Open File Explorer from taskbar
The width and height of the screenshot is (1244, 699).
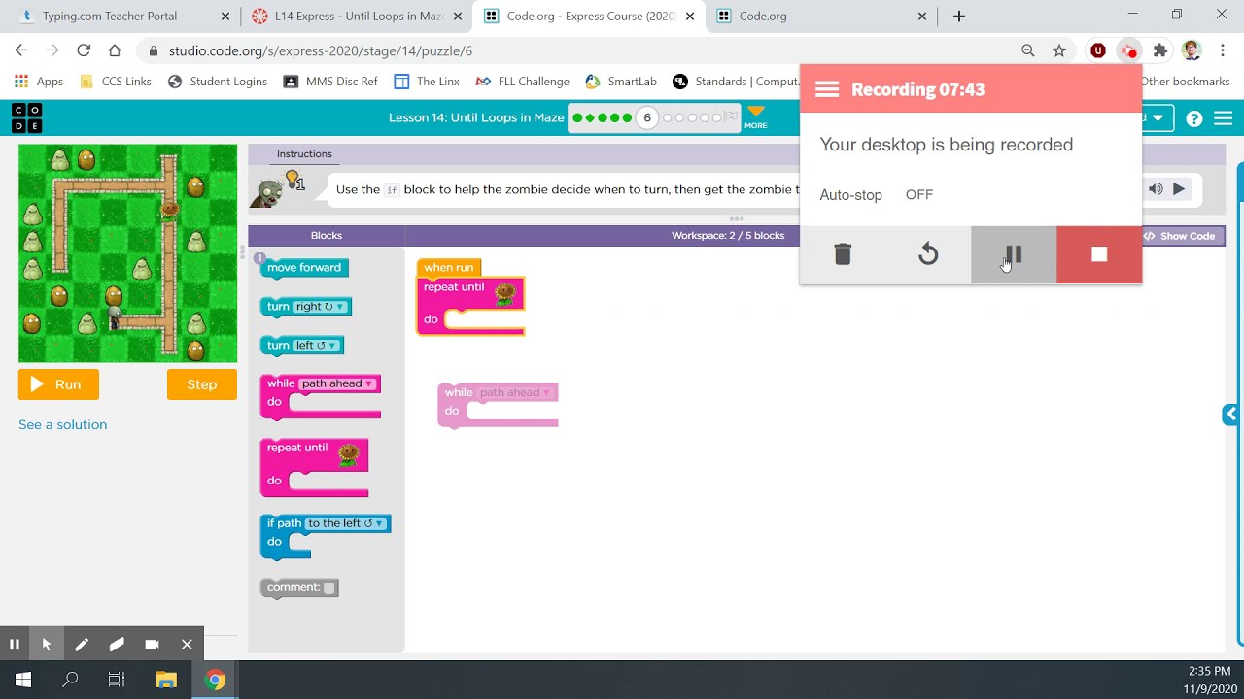point(166,680)
